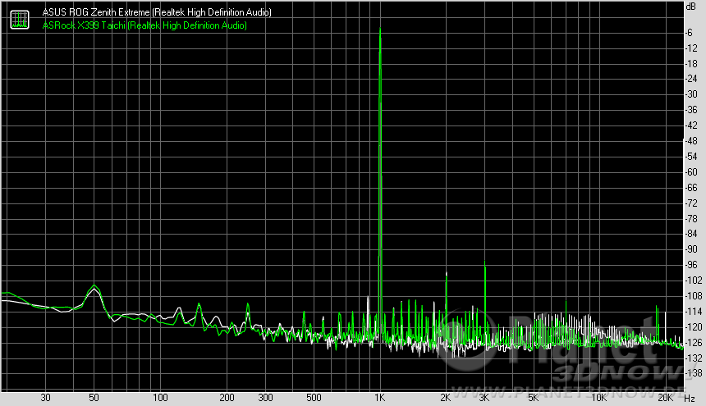Click the 50 Hz hum peak
Viewport: 706px width, 406px height.
[x=94, y=285]
